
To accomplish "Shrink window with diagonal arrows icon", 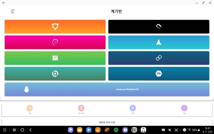I will [x=203, y=3].
